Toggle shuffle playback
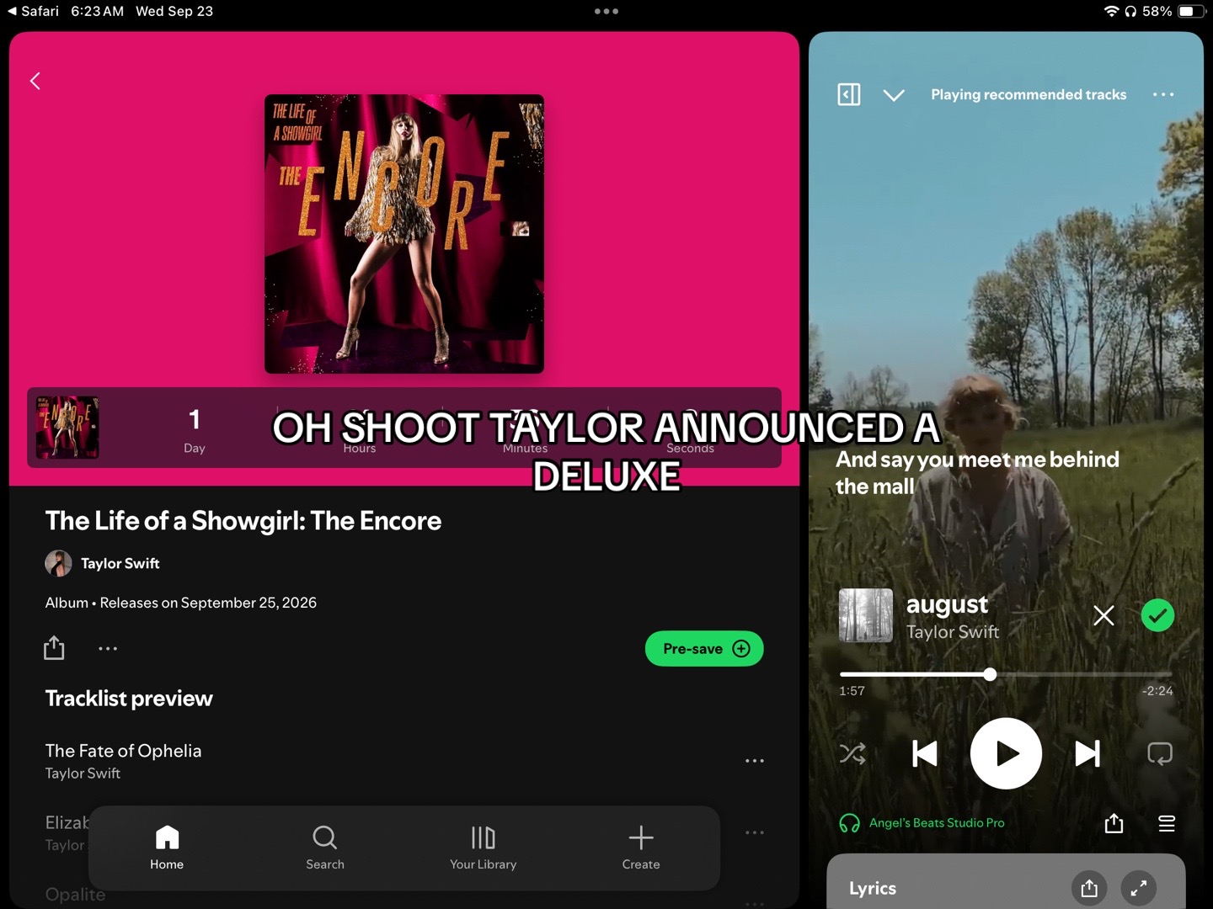This screenshot has width=1213, height=909. coord(852,753)
